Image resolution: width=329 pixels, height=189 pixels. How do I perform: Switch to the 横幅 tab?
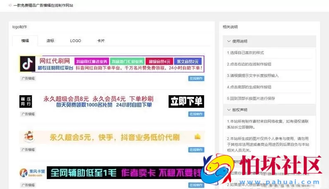[x=25, y=41]
